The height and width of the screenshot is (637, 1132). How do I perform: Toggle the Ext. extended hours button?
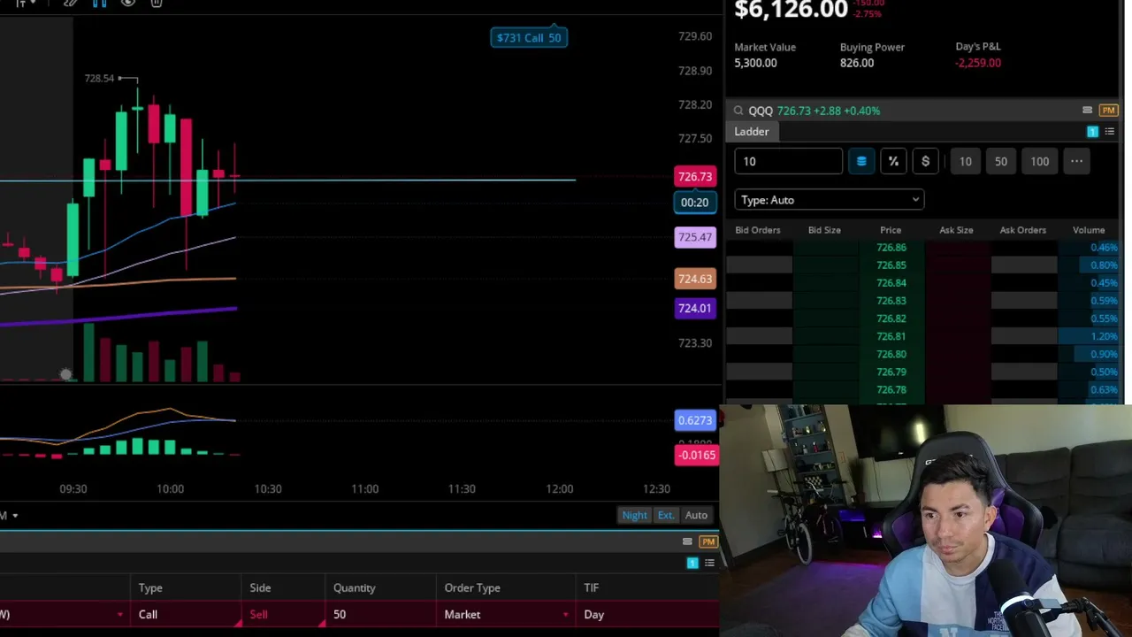pos(666,515)
